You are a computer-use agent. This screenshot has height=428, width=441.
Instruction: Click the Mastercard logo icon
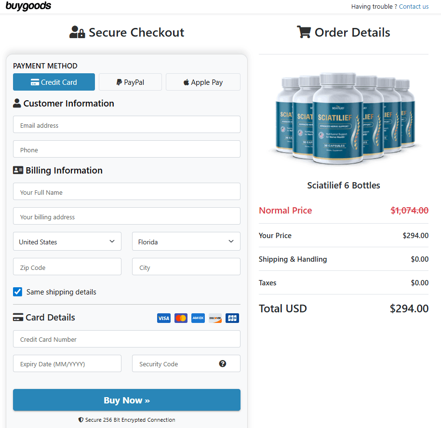(181, 318)
